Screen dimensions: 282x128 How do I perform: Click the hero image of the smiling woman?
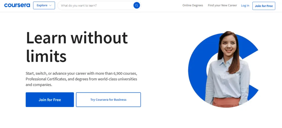(224, 70)
